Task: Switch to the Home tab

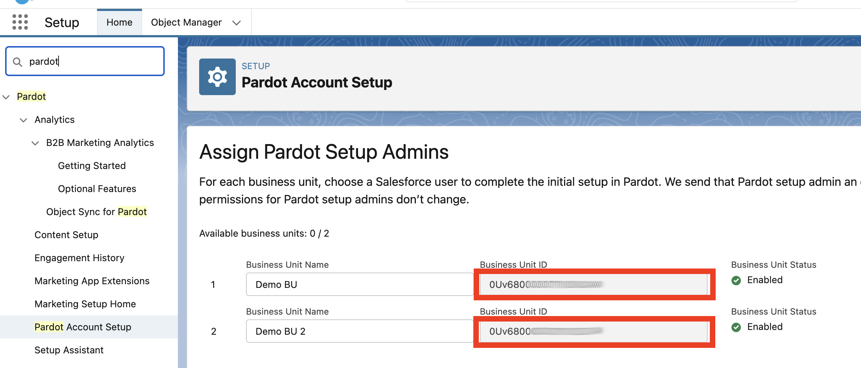Action: 119,22
